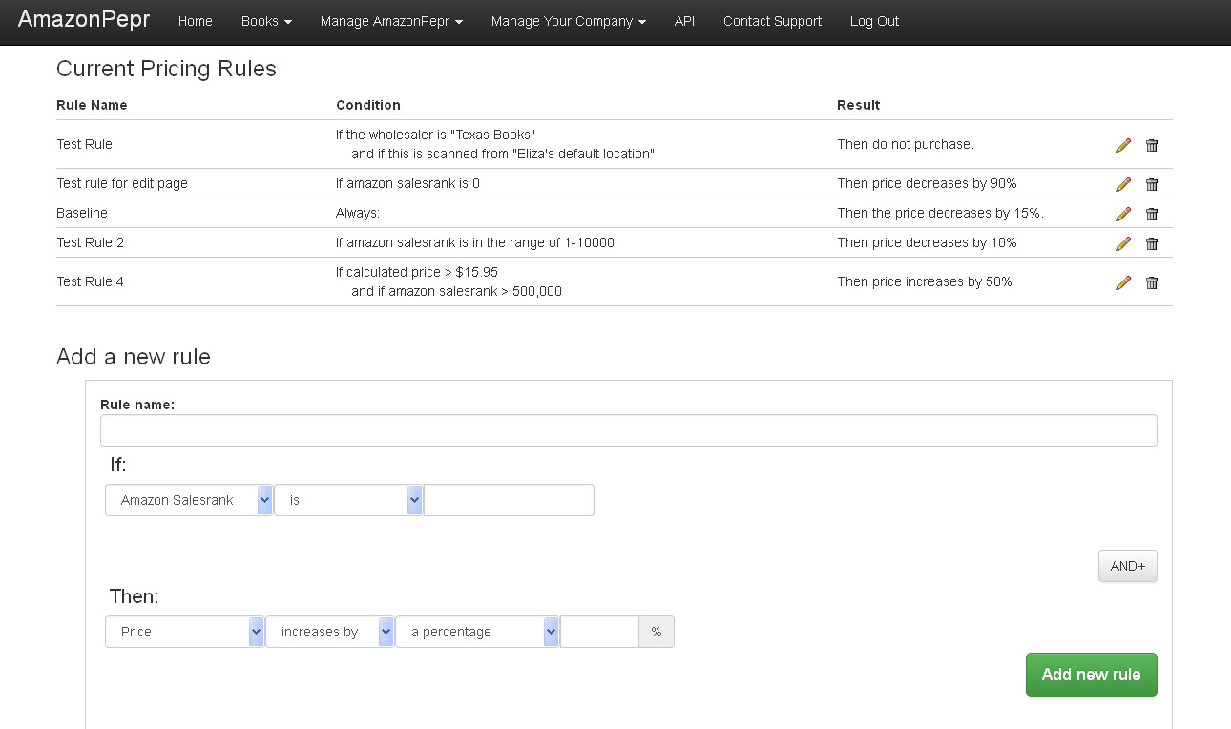Open the Amazon Salesrank condition dropdown
This screenshot has width=1231, height=729.
pyautogui.click(x=189, y=500)
